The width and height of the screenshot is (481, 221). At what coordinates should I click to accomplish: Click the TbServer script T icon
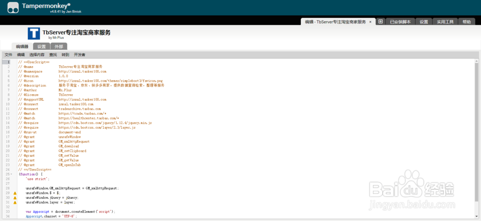34,34
